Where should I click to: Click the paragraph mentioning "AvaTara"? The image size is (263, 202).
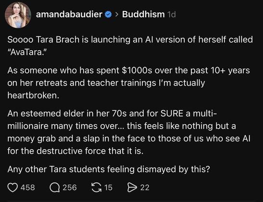click(130, 46)
